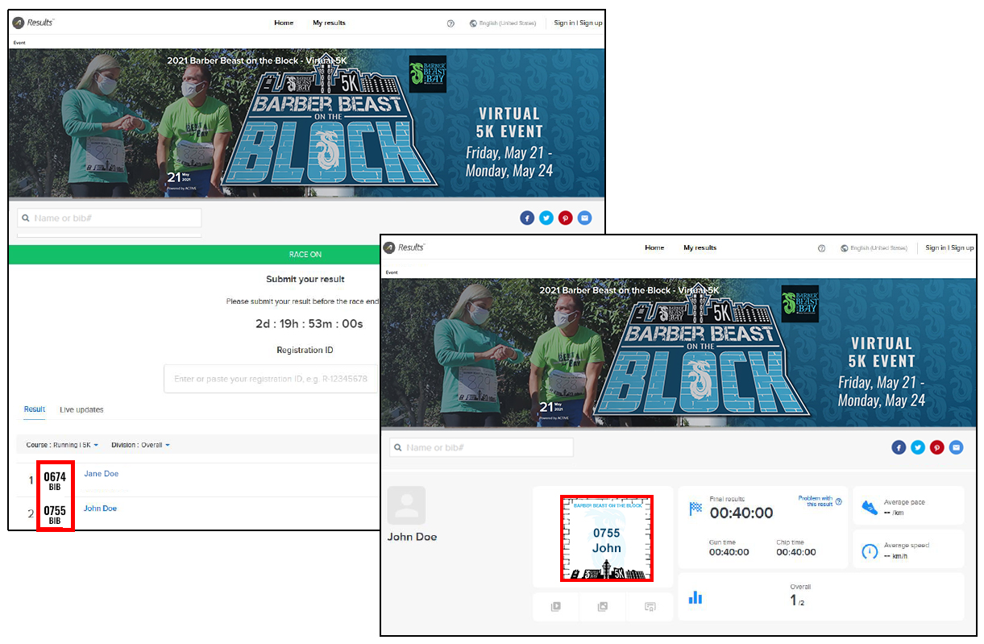This screenshot has height=644, width=984.
Task: Share on Twitter from the back window
Action: 546,218
